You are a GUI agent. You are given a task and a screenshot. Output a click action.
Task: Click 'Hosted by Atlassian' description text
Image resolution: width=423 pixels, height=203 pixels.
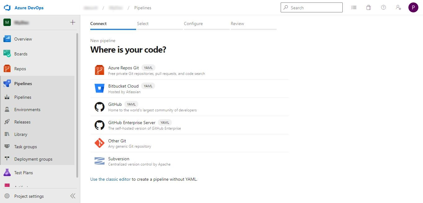(x=124, y=92)
